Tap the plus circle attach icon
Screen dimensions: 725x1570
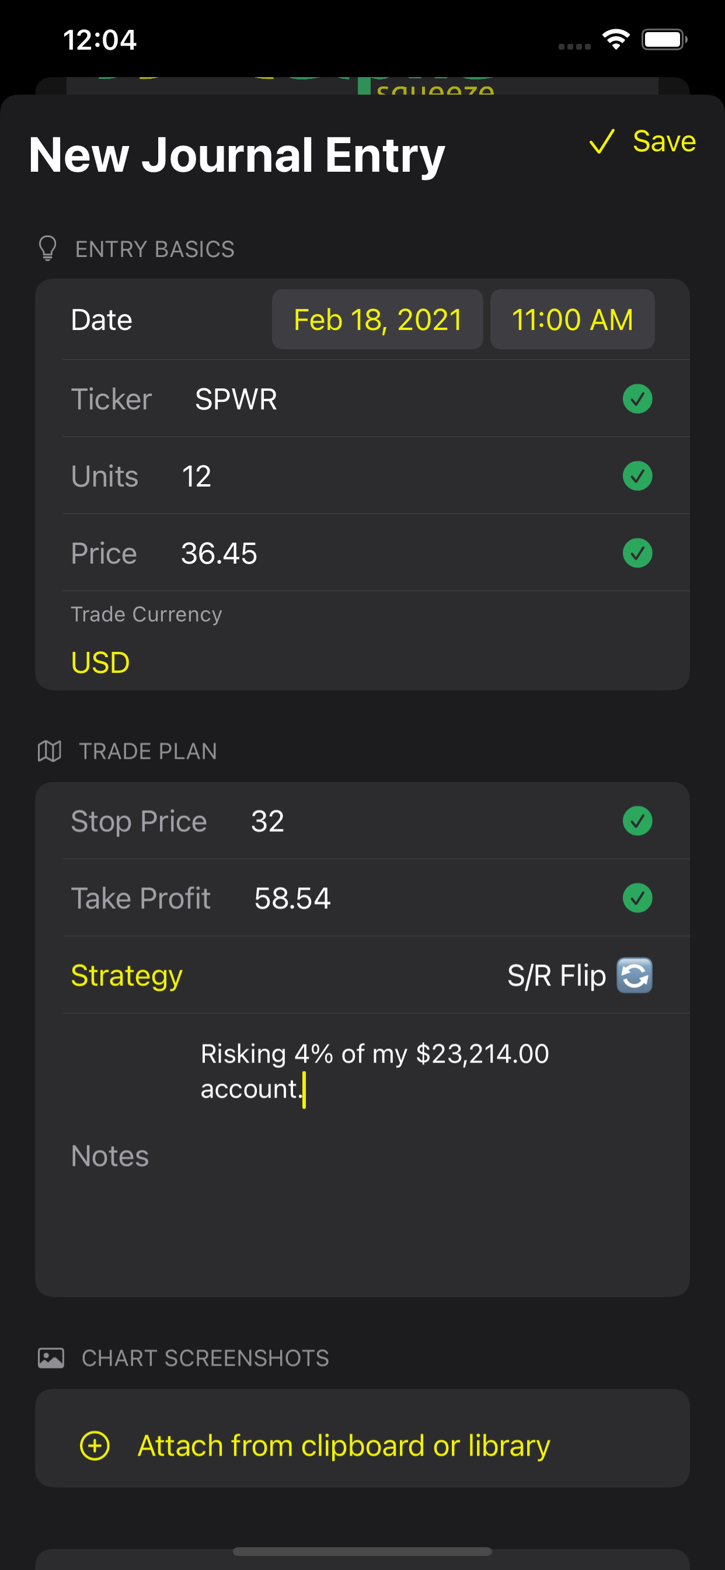pos(95,1446)
